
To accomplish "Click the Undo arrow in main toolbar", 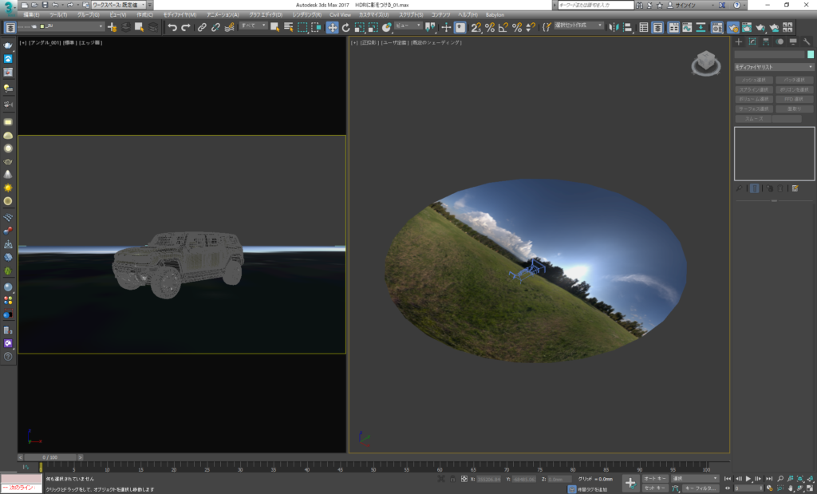I will pyautogui.click(x=172, y=27).
